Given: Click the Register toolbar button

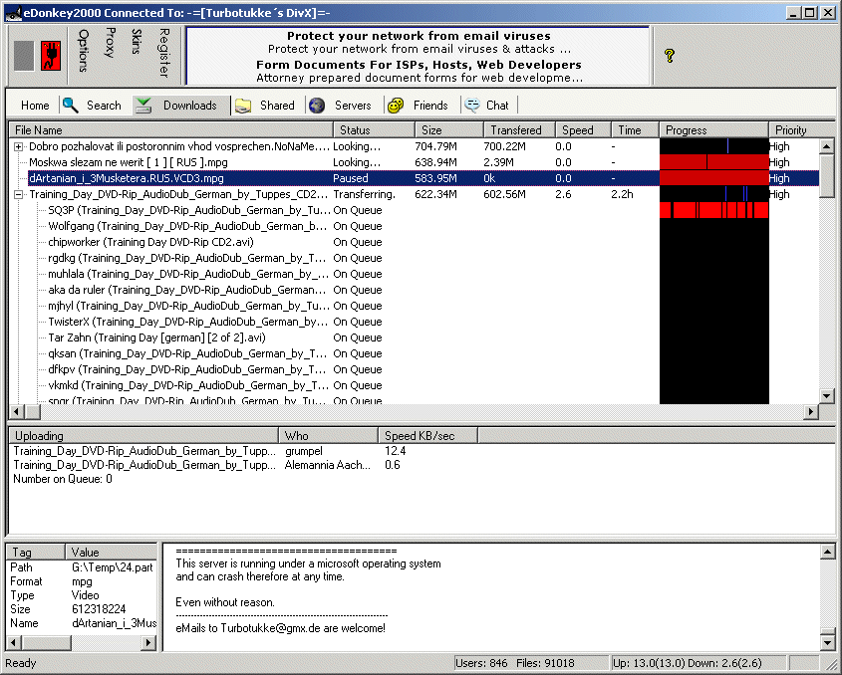Looking at the screenshot, I should [164, 53].
